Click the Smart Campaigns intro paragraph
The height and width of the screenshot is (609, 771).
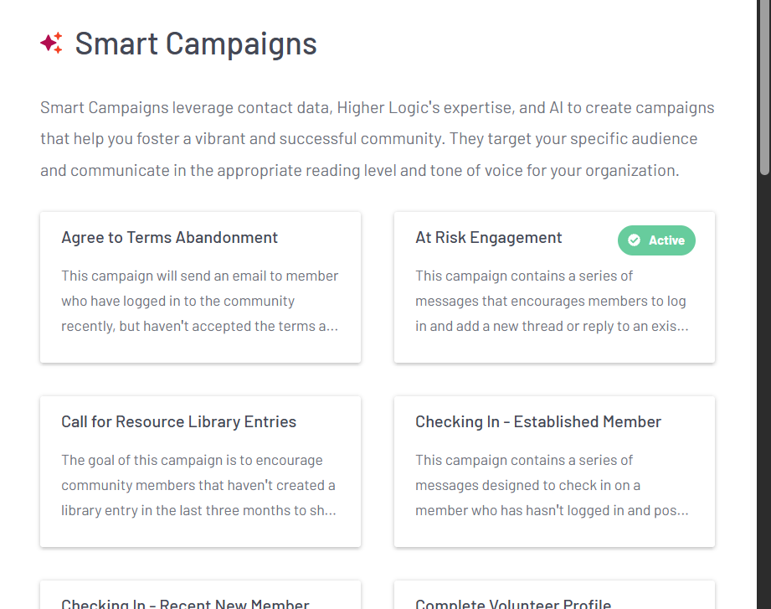click(x=377, y=139)
